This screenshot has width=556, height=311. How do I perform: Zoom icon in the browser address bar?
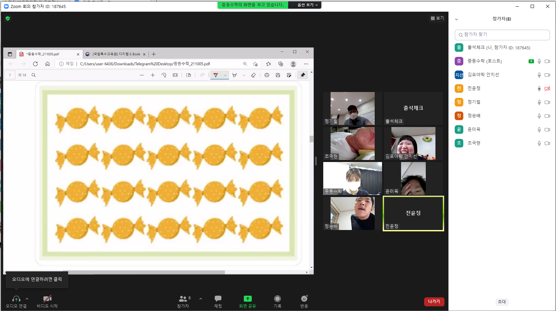click(x=245, y=64)
